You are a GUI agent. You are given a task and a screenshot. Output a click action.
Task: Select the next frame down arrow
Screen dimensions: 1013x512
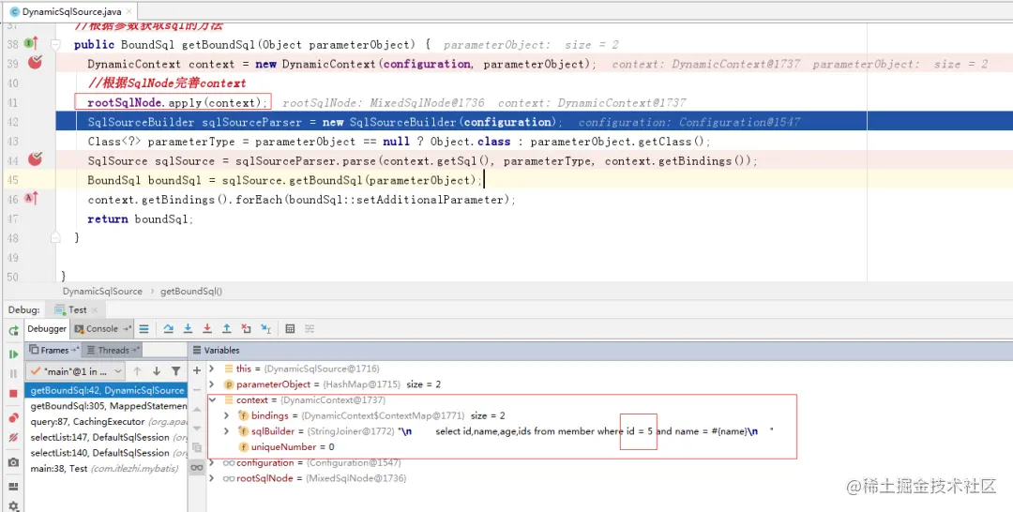(157, 371)
